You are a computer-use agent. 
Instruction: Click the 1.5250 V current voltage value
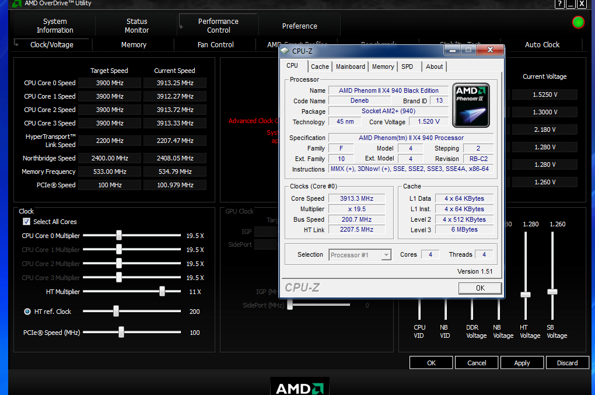[x=545, y=95]
